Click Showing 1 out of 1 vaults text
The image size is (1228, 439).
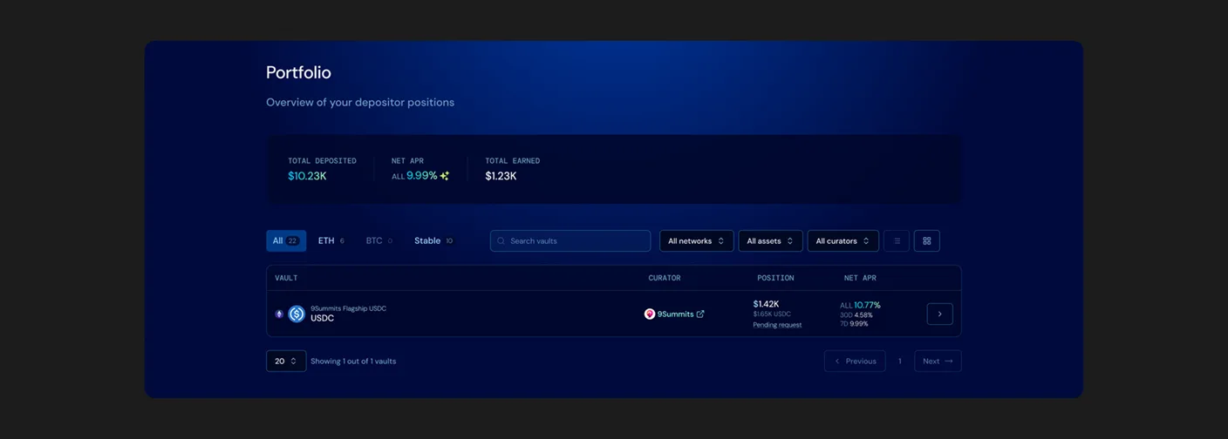point(353,361)
